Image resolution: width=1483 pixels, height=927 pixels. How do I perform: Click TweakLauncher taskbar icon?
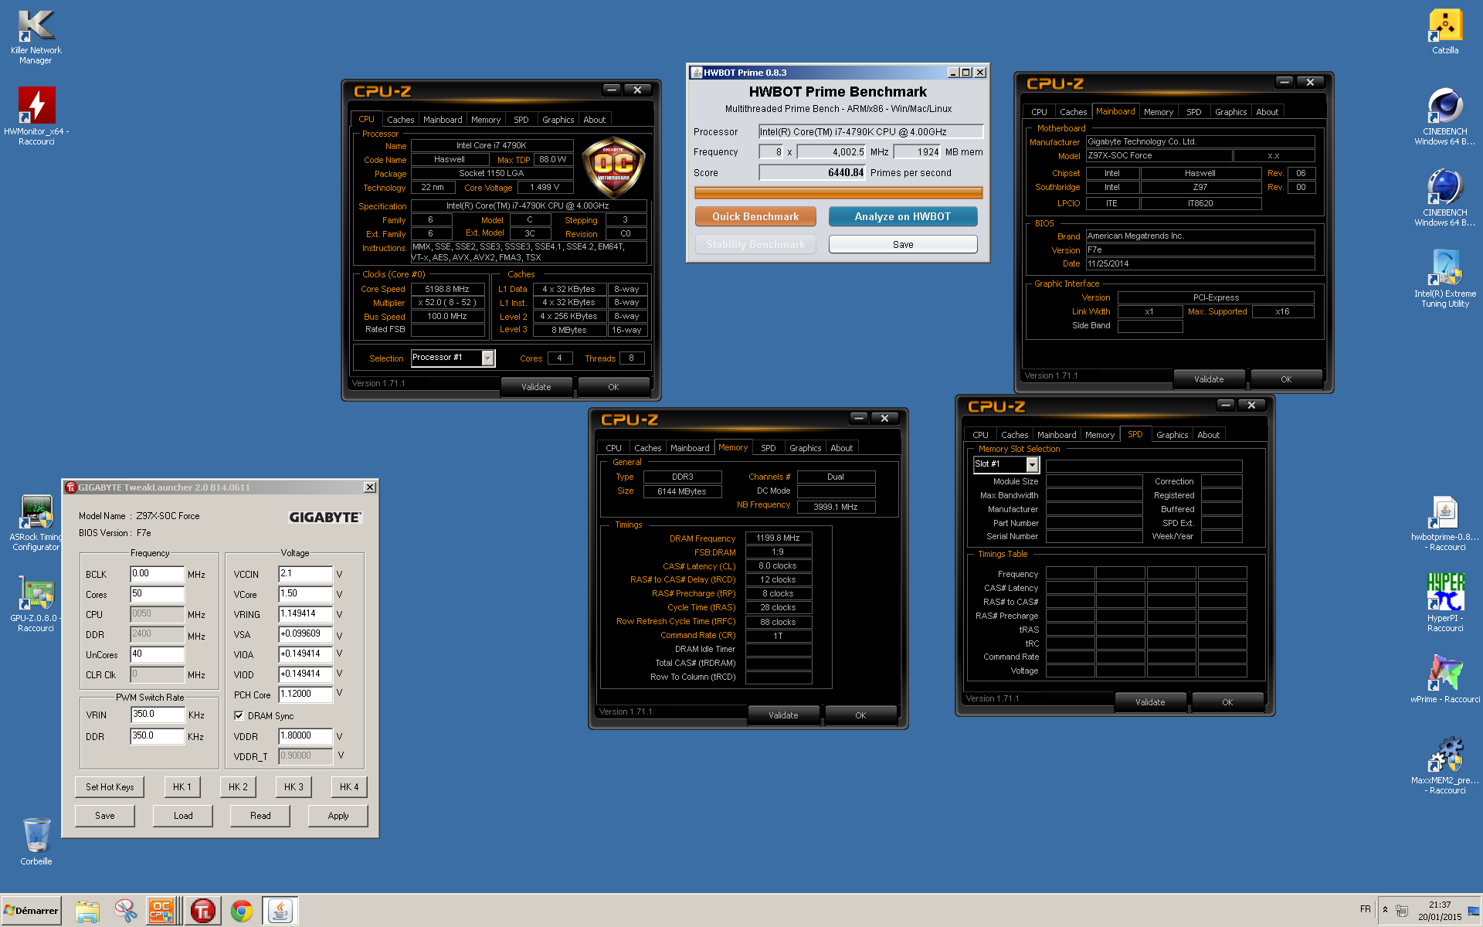click(x=203, y=911)
